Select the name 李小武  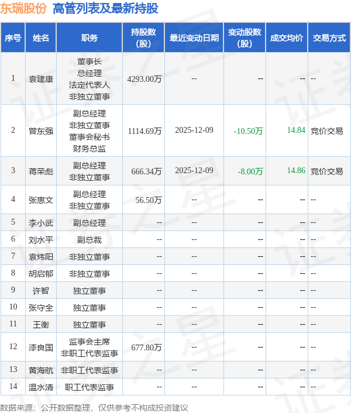pos(41,223)
